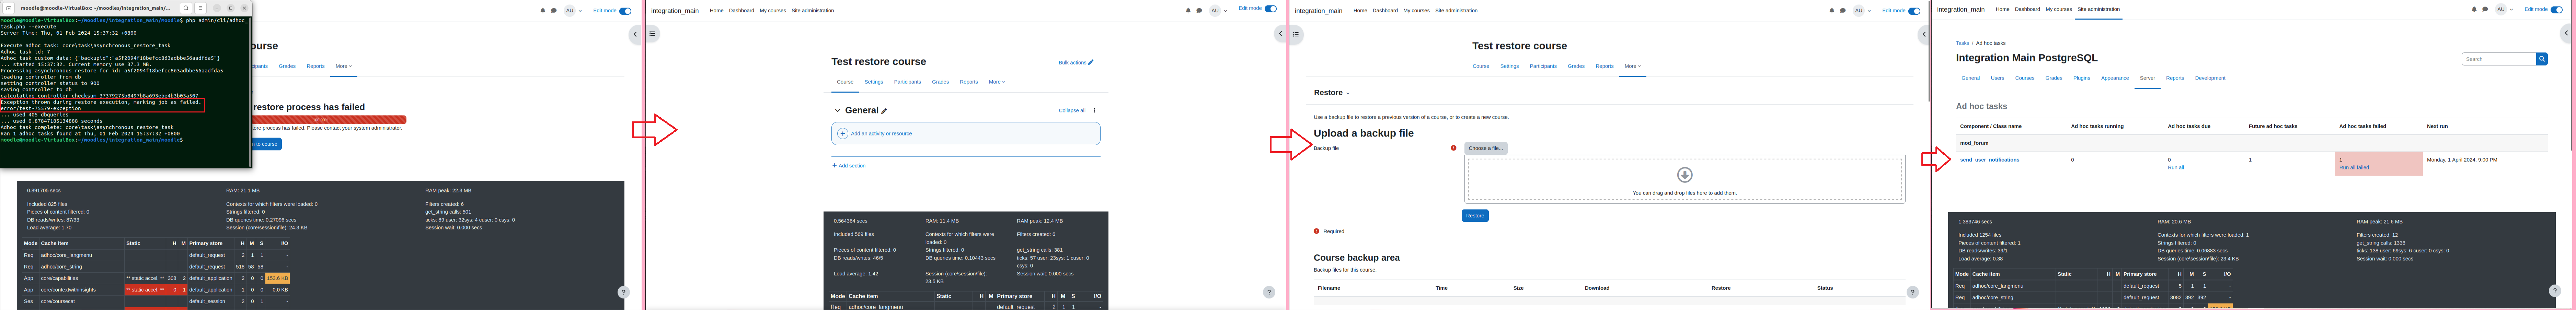Open the Plugins tab in site administration
The image size is (2576, 310).
click(x=2081, y=78)
